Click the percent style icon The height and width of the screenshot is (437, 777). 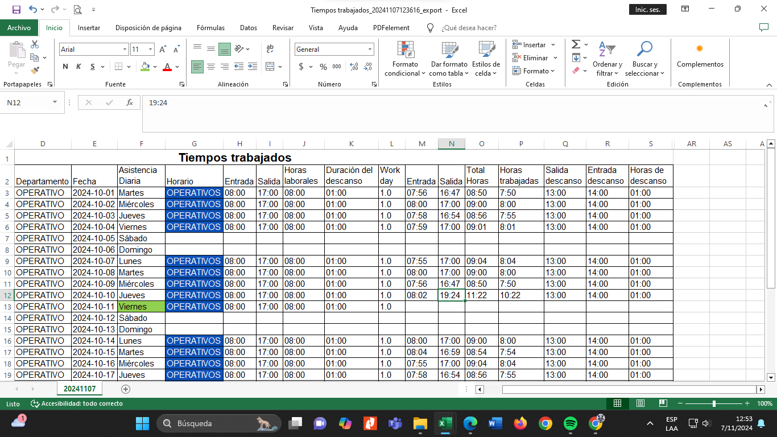323,67
